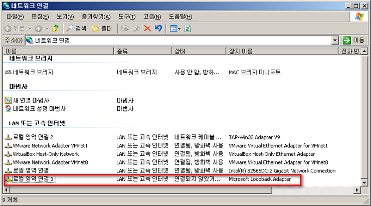Click the 로컬 영역 연결 3 warning icon

[x=9, y=179]
